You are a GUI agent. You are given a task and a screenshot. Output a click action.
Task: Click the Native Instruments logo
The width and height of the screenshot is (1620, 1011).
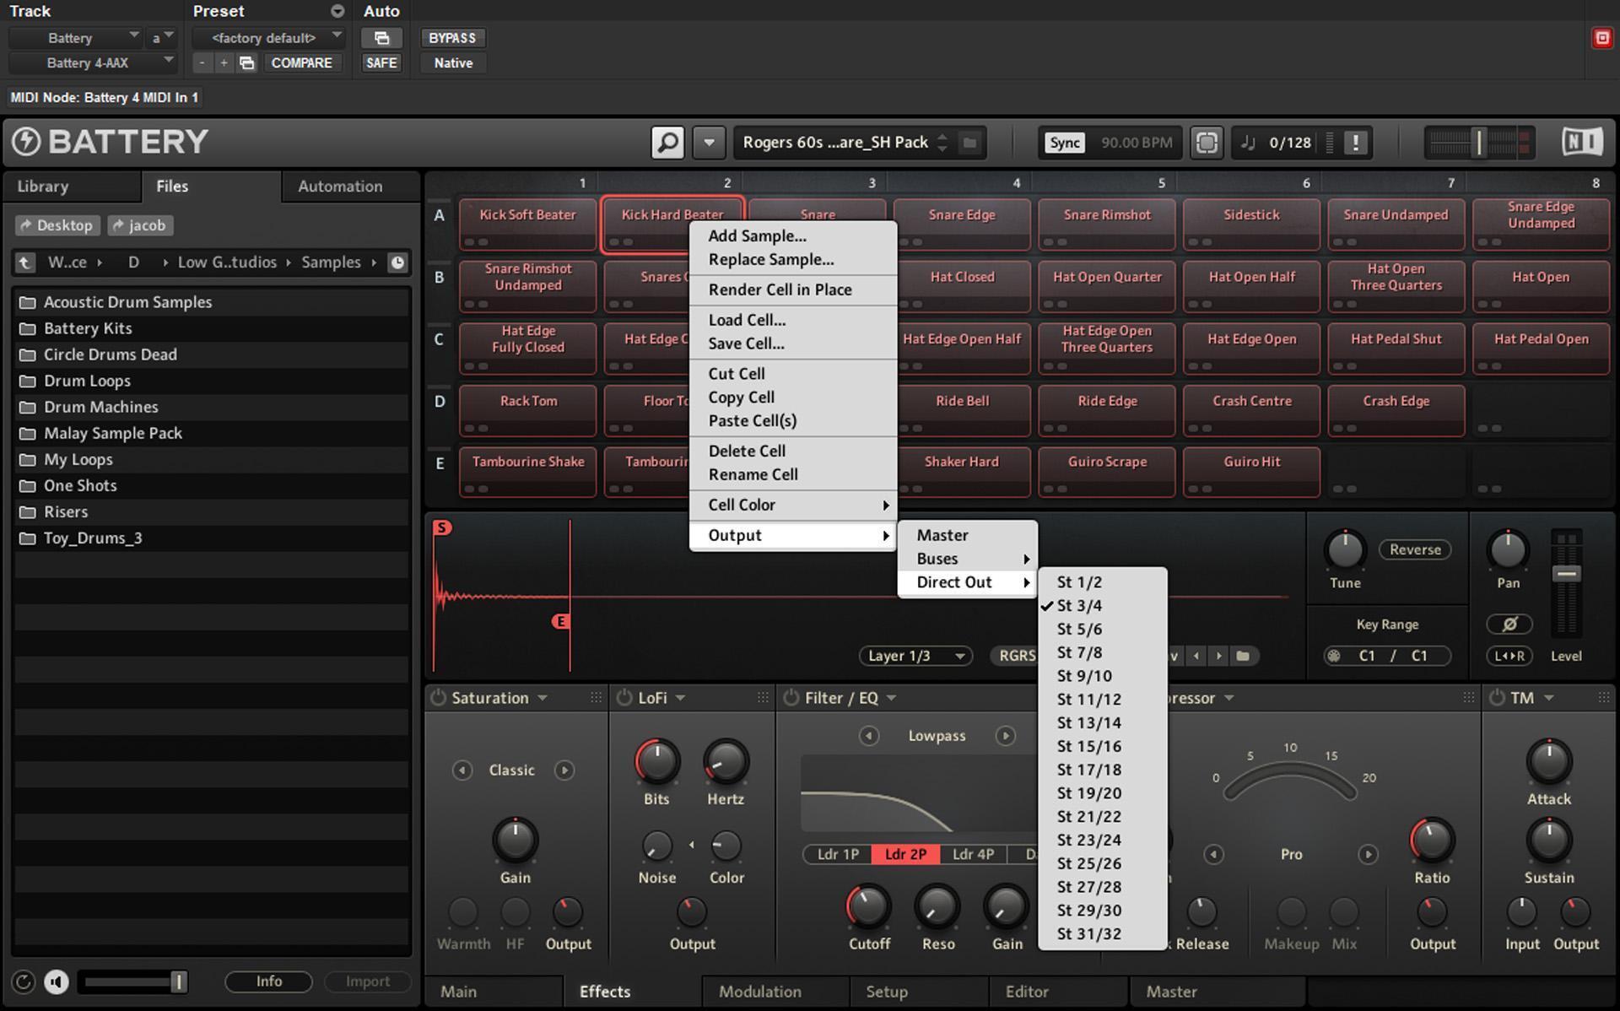[x=1582, y=141]
